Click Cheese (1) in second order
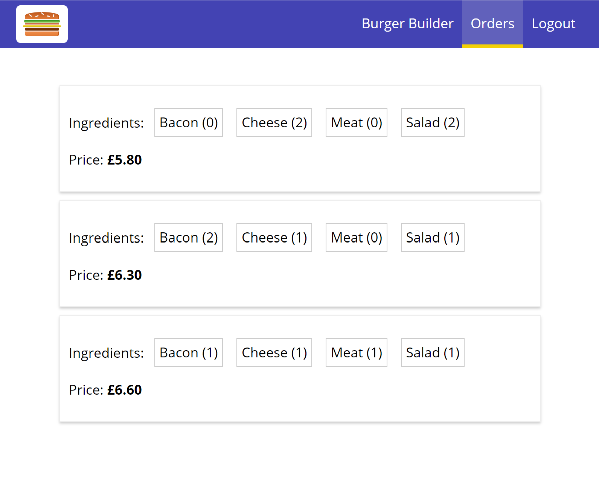This screenshot has width=599, height=482. click(274, 238)
